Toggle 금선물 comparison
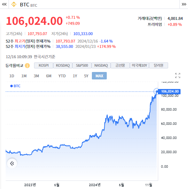The width and height of the screenshot is (188, 189). coord(120,66)
